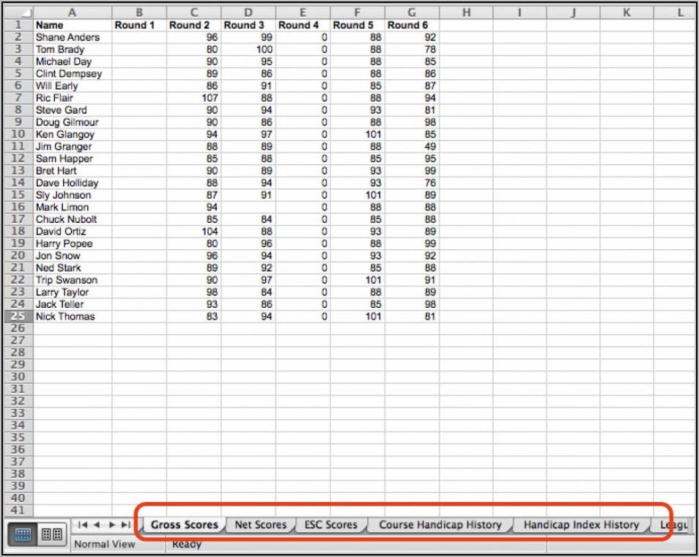The image size is (699, 557).
Task: Select column D header
Action: [x=248, y=12]
